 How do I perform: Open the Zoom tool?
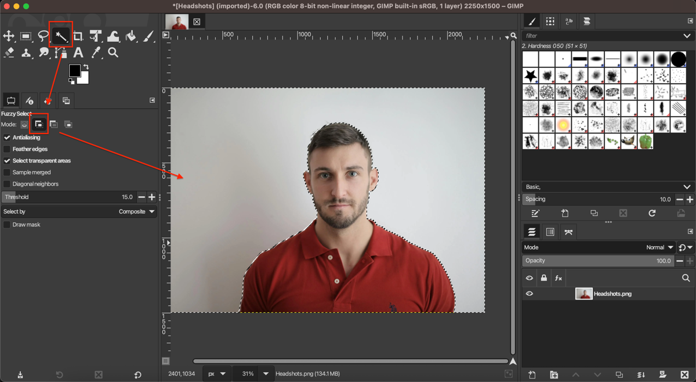[114, 52]
